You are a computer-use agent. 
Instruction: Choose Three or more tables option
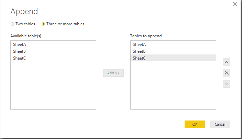[x=43, y=24]
